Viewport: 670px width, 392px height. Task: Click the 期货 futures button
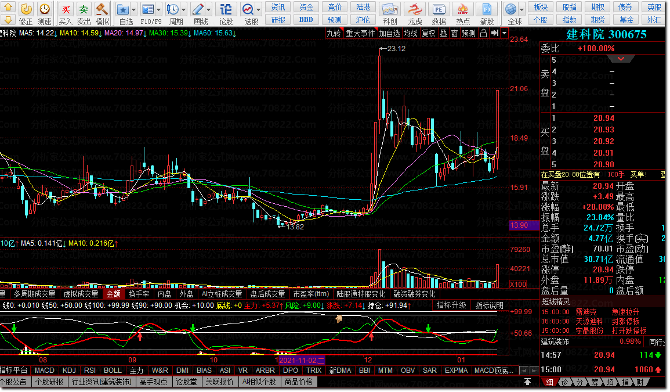point(598,20)
